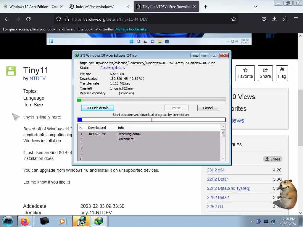The image size is (303, 227).
Task: Click the download dialog tray arrow button
Action: tap(195, 56)
